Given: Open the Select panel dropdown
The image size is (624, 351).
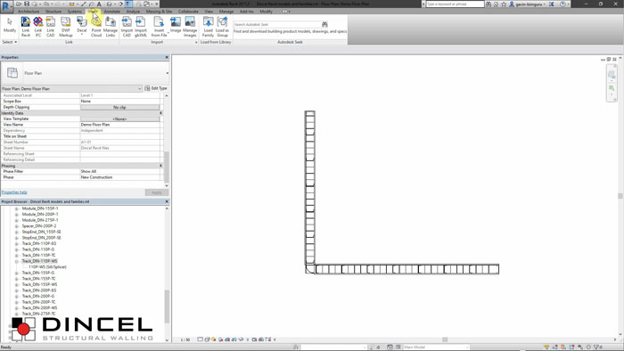Looking at the screenshot, I should 10,42.
